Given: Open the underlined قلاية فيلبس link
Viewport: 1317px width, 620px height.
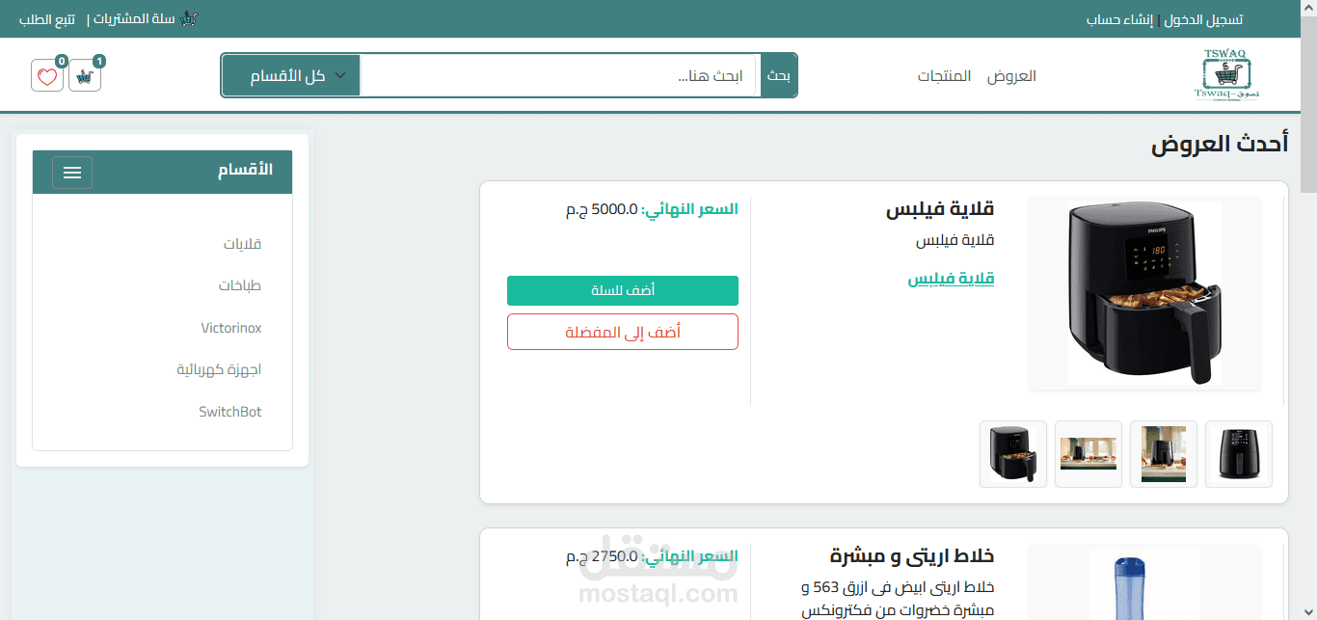Looking at the screenshot, I should click(951, 279).
